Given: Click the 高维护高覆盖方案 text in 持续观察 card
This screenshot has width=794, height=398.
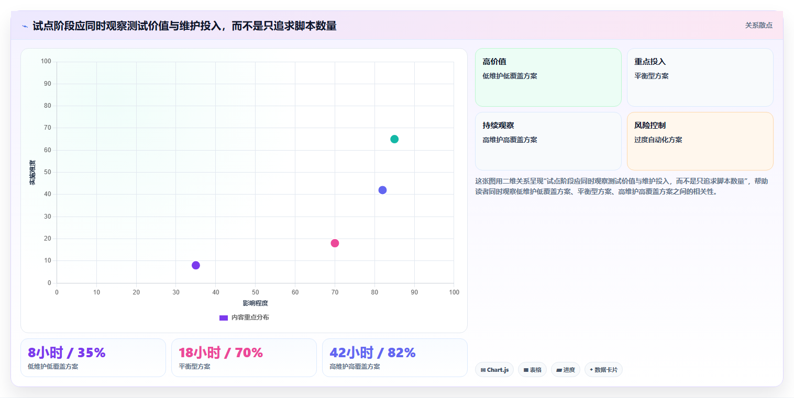Looking at the screenshot, I should point(510,140).
